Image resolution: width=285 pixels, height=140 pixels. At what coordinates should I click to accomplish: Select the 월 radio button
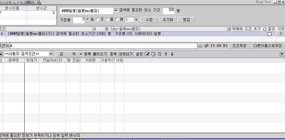click(108, 20)
